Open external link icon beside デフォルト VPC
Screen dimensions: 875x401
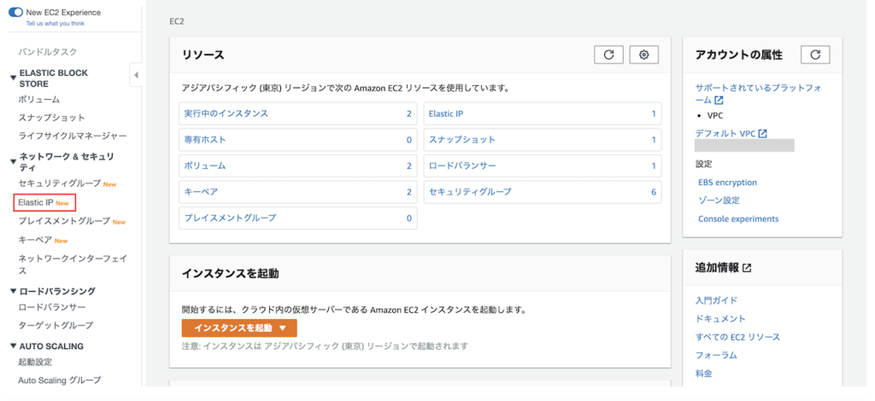pos(762,134)
